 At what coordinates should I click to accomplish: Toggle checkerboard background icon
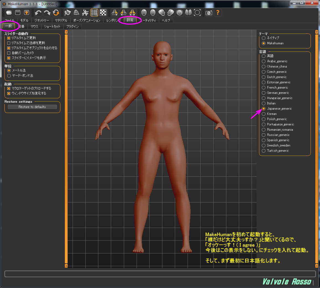tap(103, 12)
